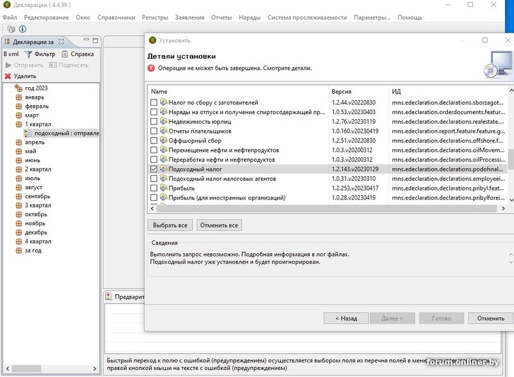This screenshot has height=377, width=514.
Task: Maximize the Декларации panel view
Action: (x=94, y=42)
